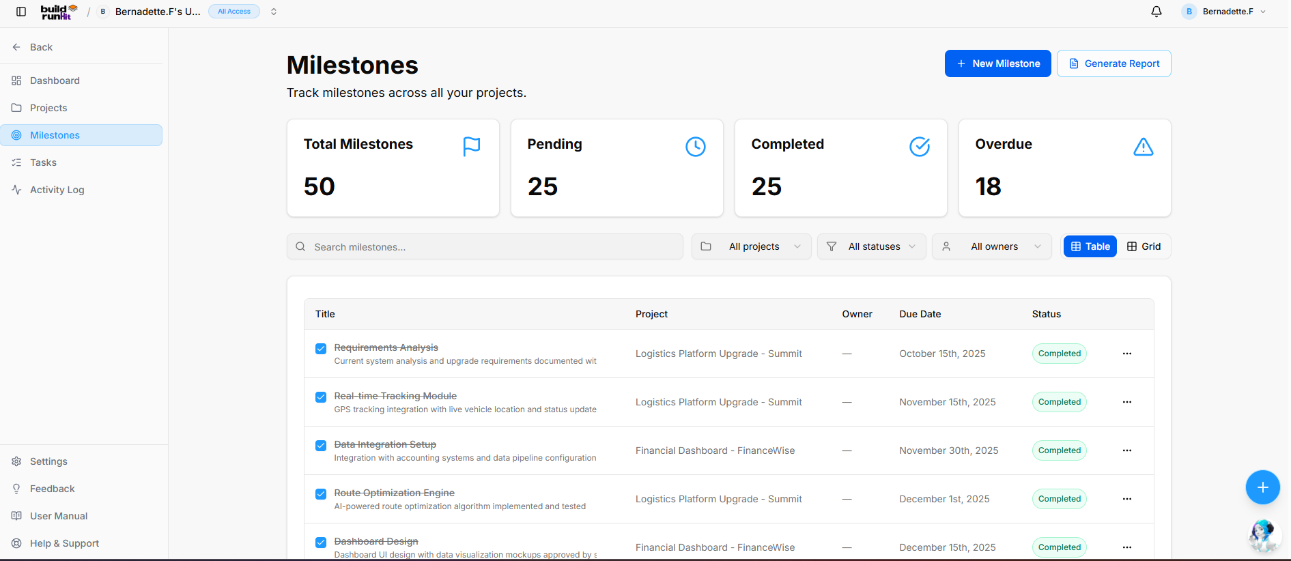Viewport: 1291px width, 561px height.
Task: Select Milestones in sidebar
Action: (81, 135)
